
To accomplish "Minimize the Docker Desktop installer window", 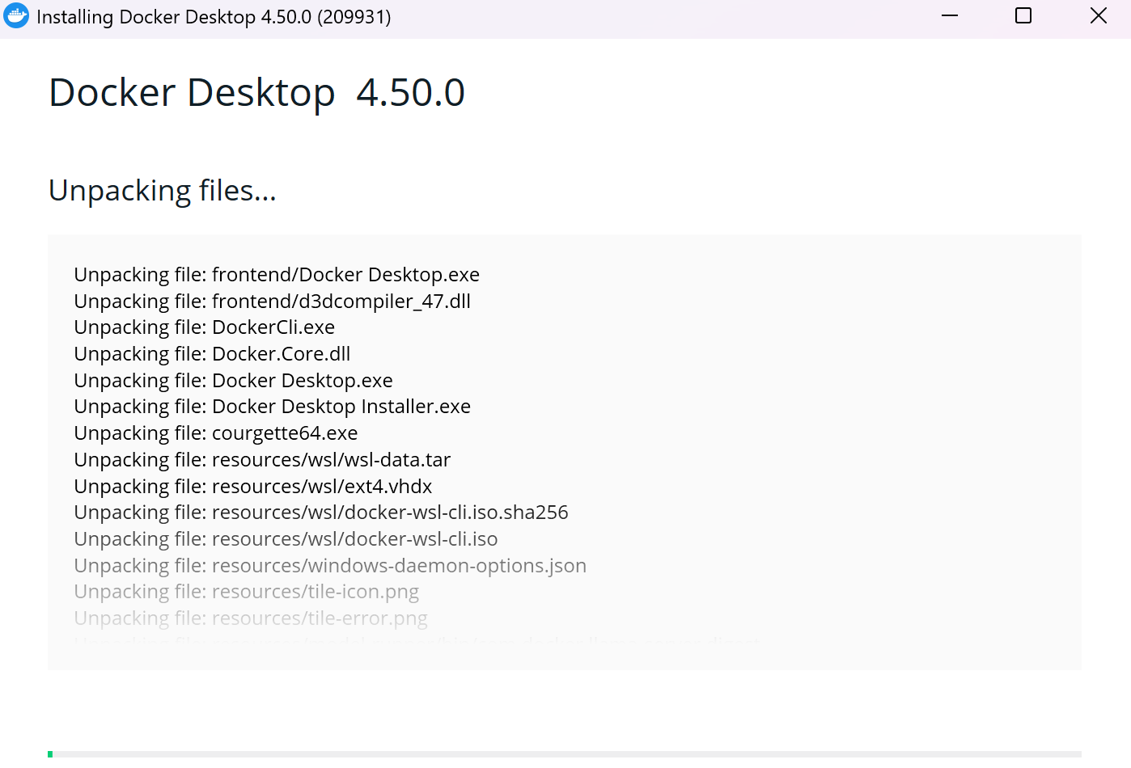I will [950, 15].
